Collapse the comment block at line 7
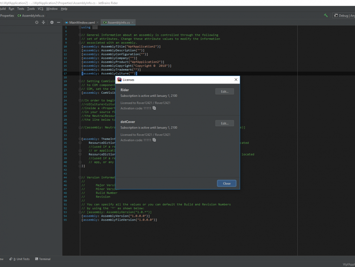 (x=80, y=35)
